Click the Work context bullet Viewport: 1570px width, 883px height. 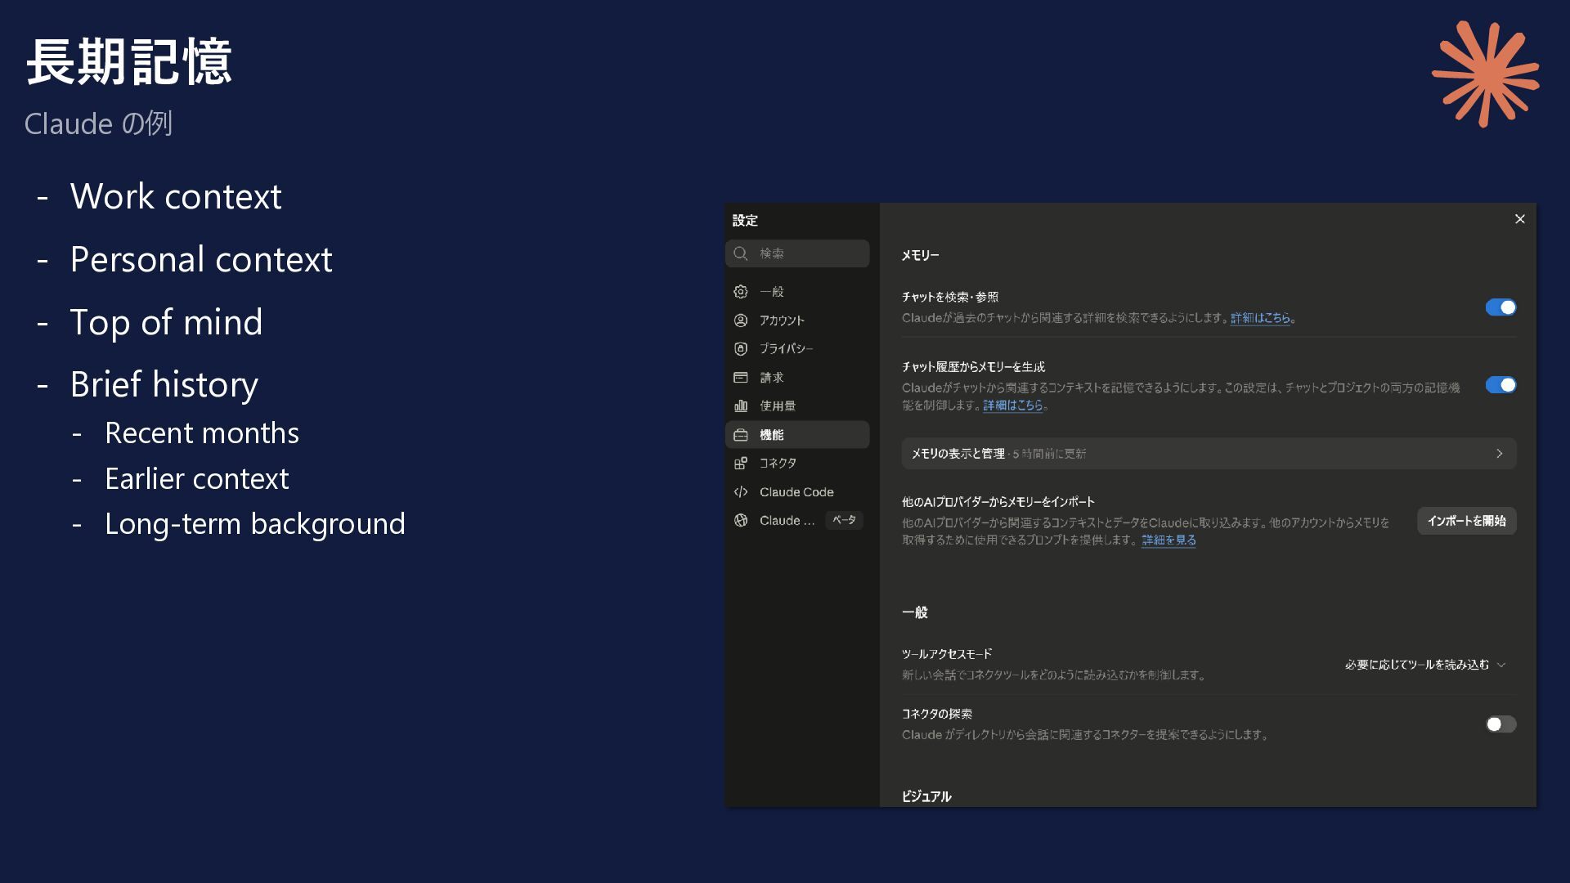pyautogui.click(x=176, y=196)
